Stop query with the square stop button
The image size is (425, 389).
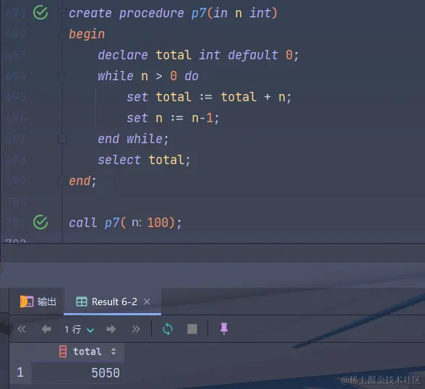point(192,329)
